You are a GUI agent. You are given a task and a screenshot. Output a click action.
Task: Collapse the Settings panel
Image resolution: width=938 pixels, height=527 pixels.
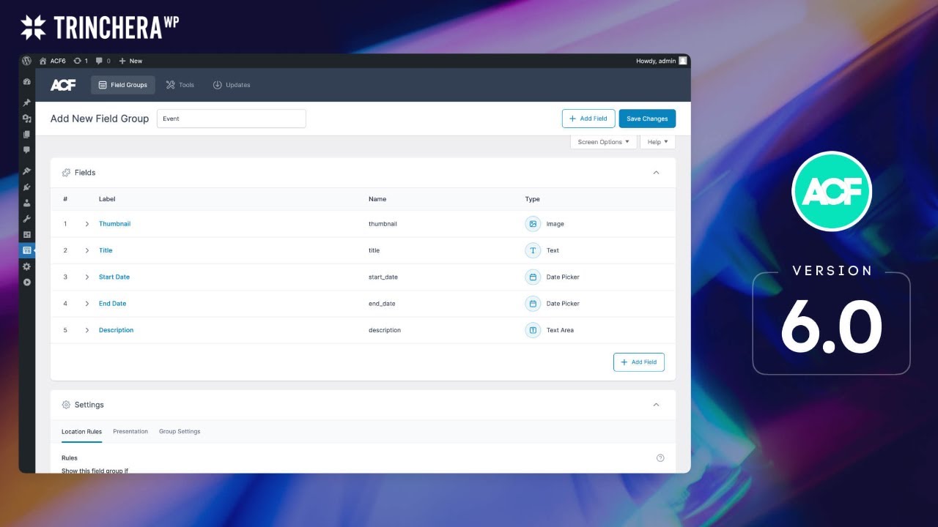pos(656,405)
